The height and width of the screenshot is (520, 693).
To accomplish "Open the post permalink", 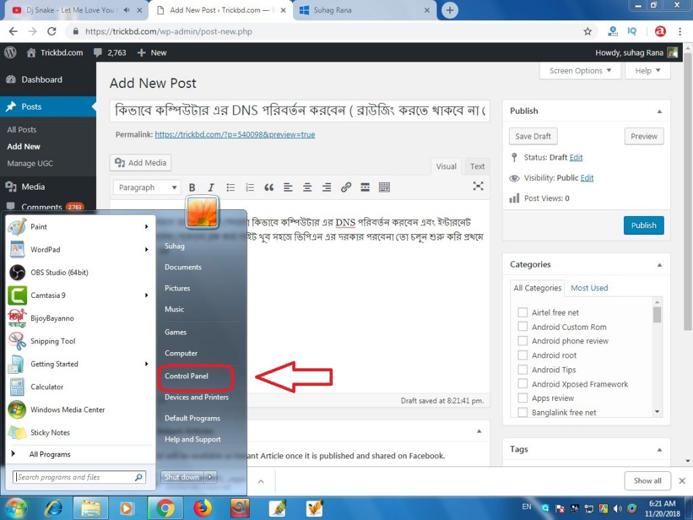I will tap(235, 135).
